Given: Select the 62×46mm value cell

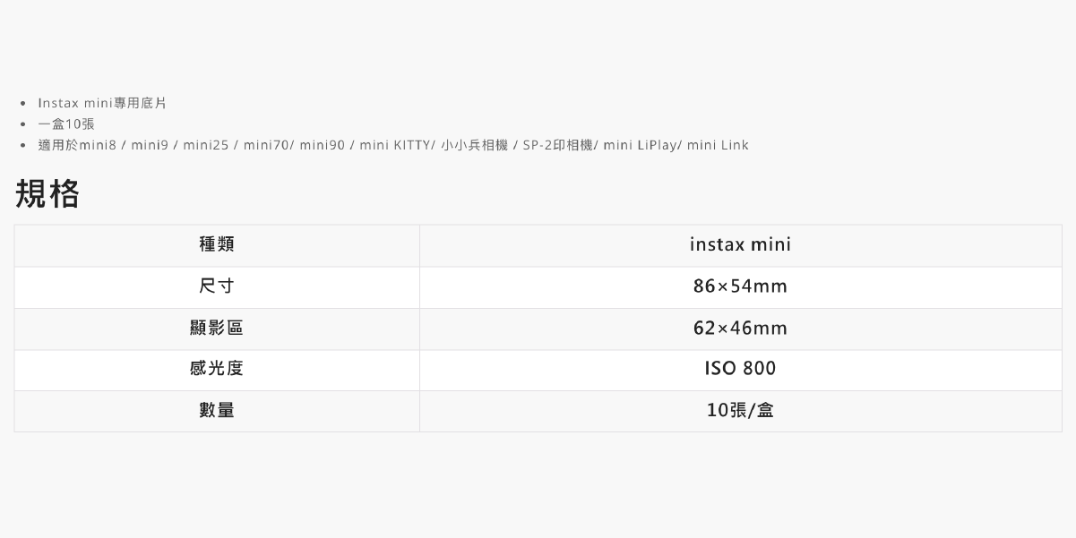Looking at the screenshot, I should (x=740, y=329).
